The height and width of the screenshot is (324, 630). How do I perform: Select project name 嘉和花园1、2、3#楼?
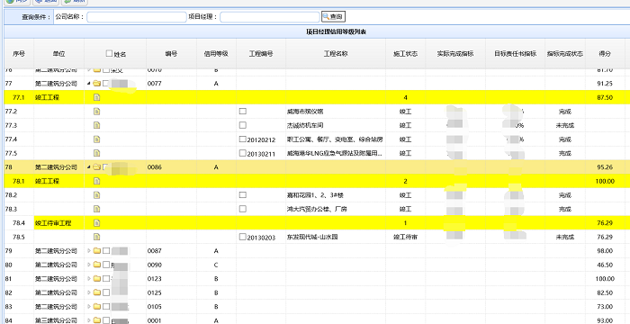(x=315, y=195)
